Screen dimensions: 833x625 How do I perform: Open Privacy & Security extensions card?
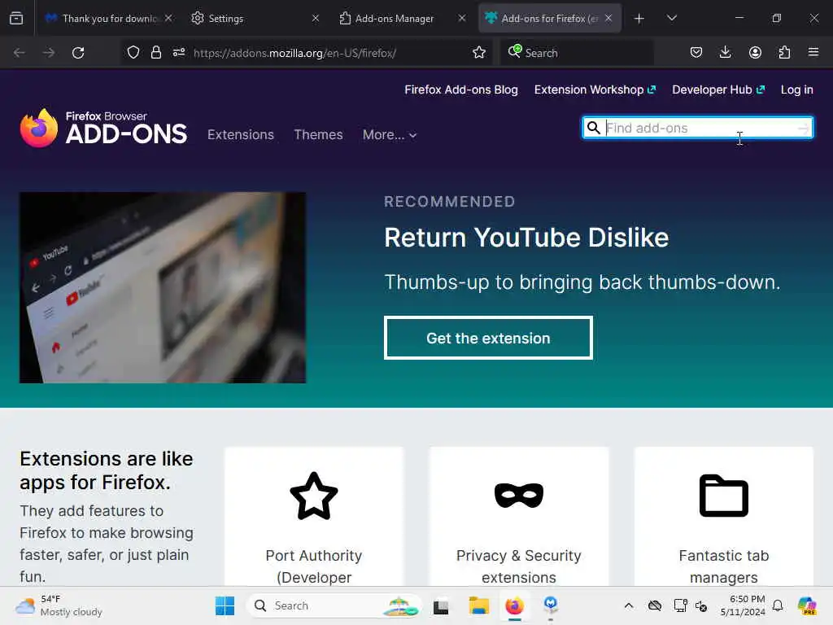pyautogui.click(x=519, y=517)
